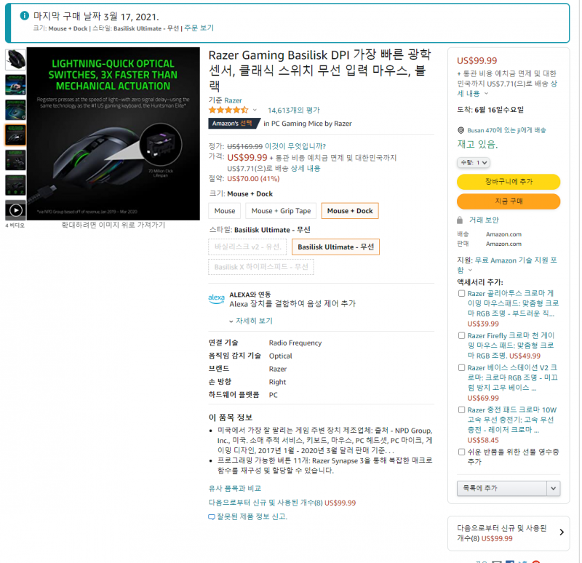Click the report icon next to 잘못된 제품 정보 신고
Viewport: 582px width, 563px height.
pos(212,517)
